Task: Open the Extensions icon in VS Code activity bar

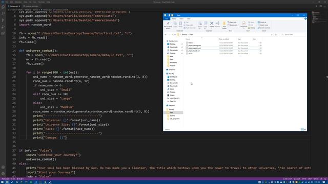Action: [3, 34]
